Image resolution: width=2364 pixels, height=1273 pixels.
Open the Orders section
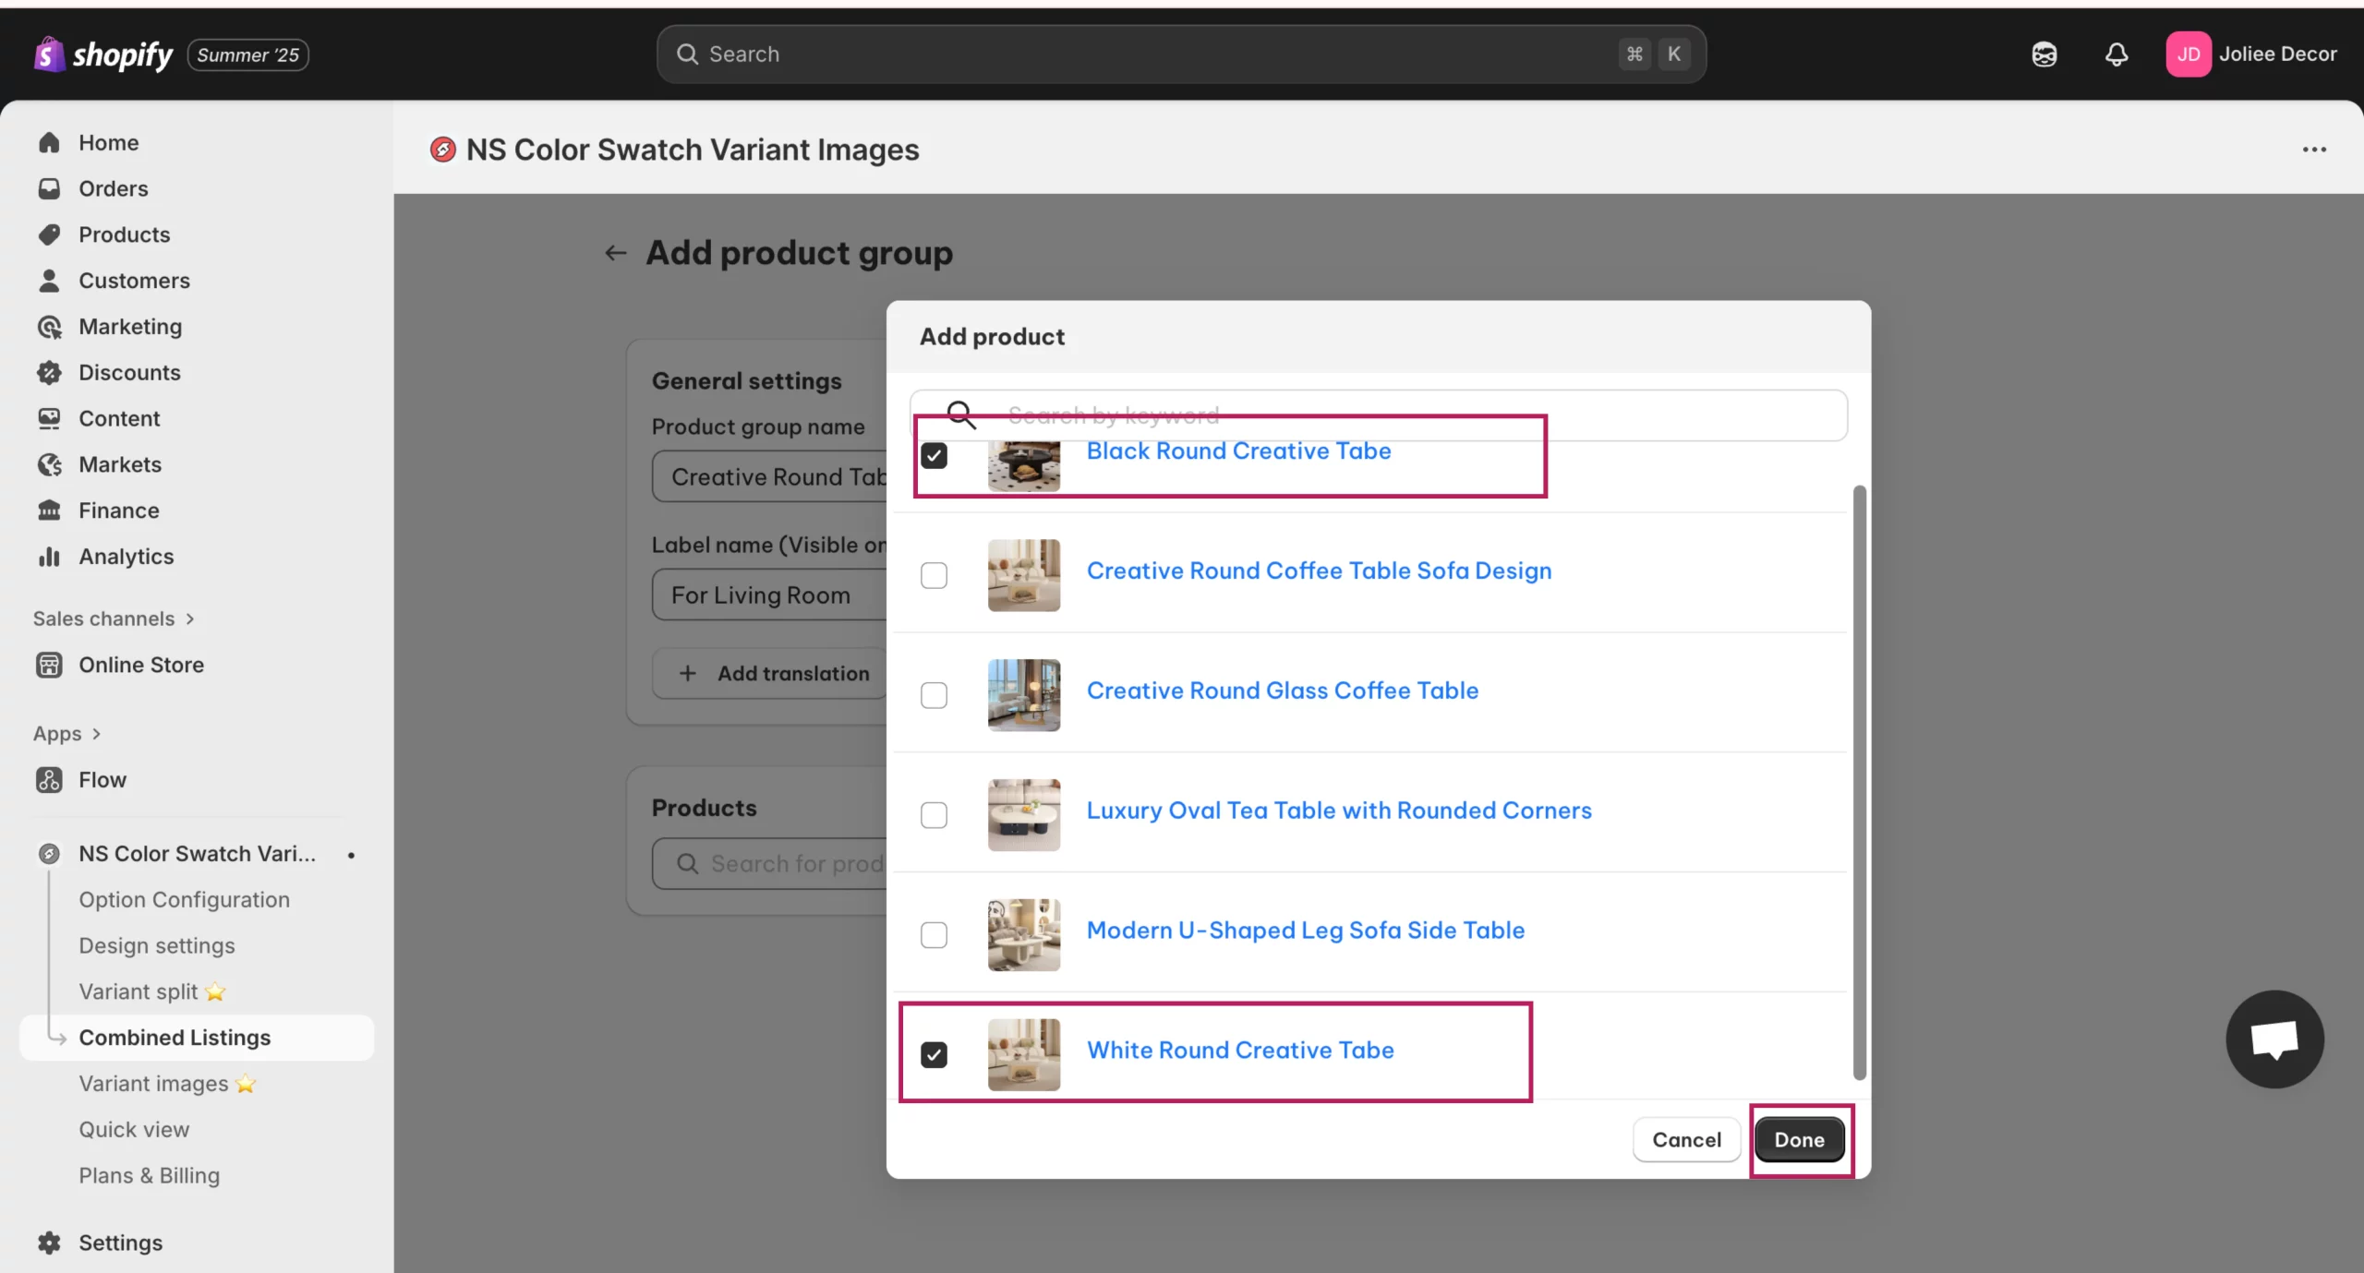113,188
